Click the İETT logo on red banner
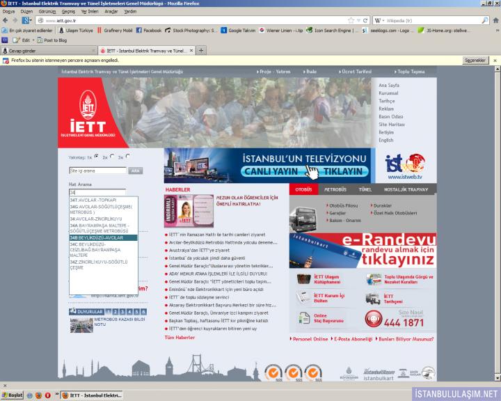 point(88,114)
